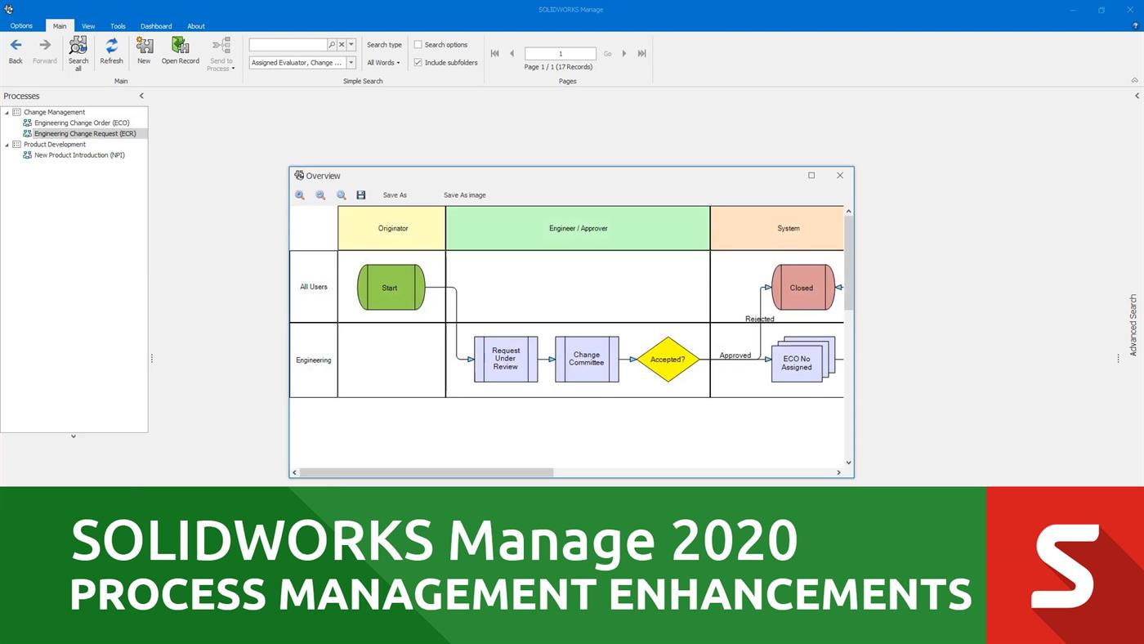Collapse the Processes panel with its chevron
1144x644 pixels.
[x=141, y=96]
